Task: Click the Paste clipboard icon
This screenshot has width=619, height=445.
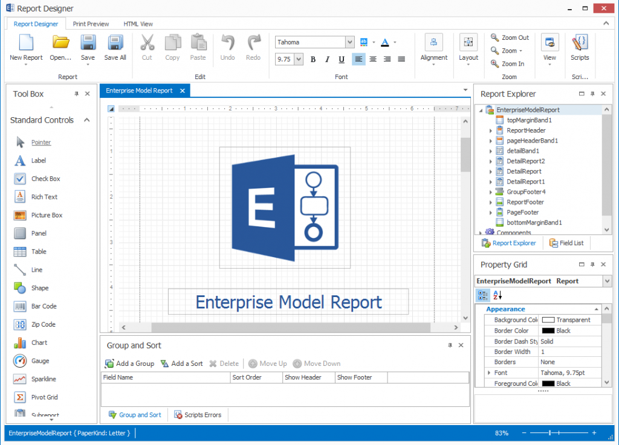Action: [x=198, y=43]
